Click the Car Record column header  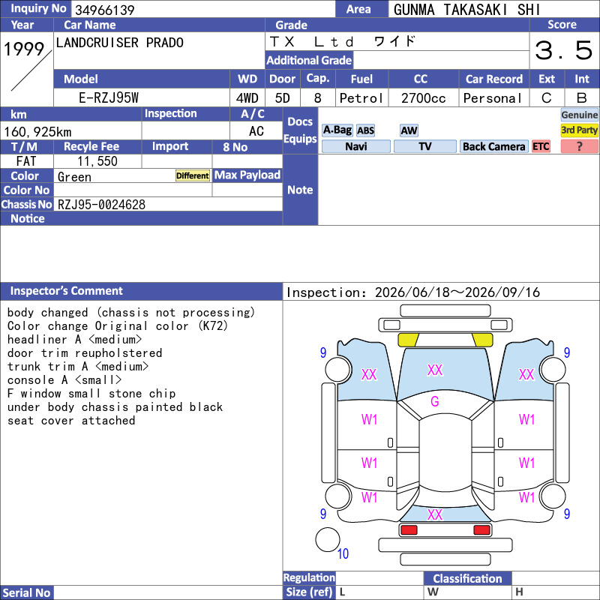[x=493, y=79]
